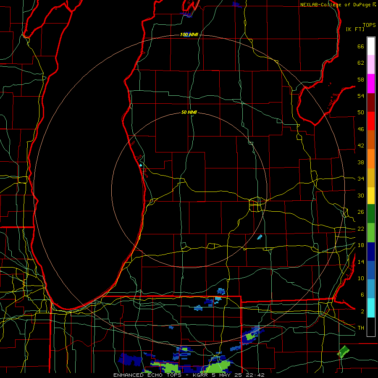The width and height of the screenshot is (378, 378).
Task: Click the "50 NMI" range ring label
Action: click(x=189, y=112)
